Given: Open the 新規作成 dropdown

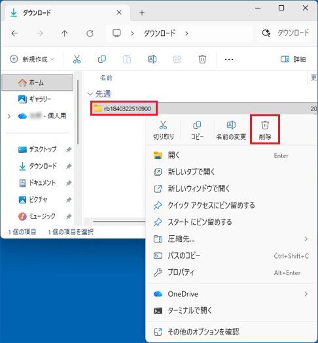Looking at the screenshot, I should 32,59.
